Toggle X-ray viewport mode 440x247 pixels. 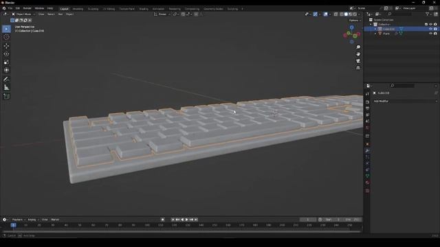coord(335,14)
